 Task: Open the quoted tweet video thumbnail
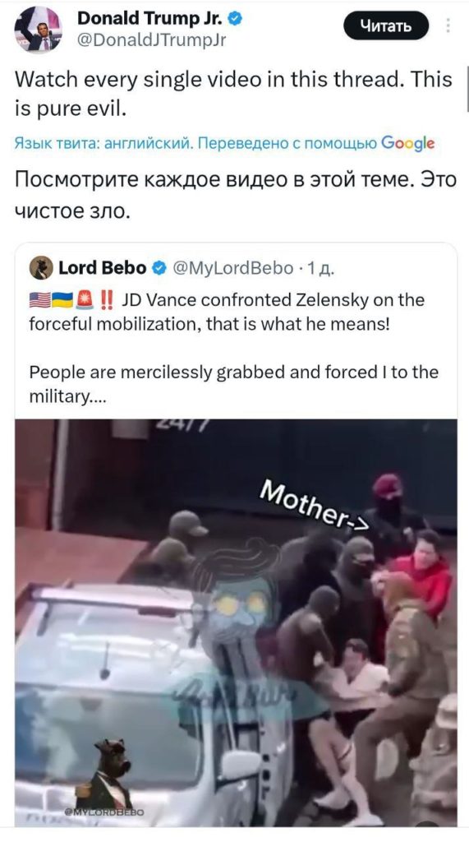pyautogui.click(x=236, y=622)
